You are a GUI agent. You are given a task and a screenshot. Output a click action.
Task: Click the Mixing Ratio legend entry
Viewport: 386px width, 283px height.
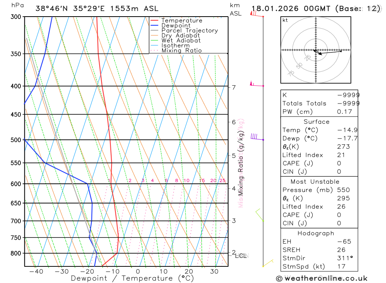click(x=176, y=51)
